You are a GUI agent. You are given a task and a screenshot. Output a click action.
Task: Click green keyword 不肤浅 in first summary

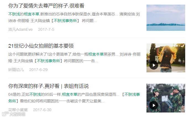pos(14,14)
